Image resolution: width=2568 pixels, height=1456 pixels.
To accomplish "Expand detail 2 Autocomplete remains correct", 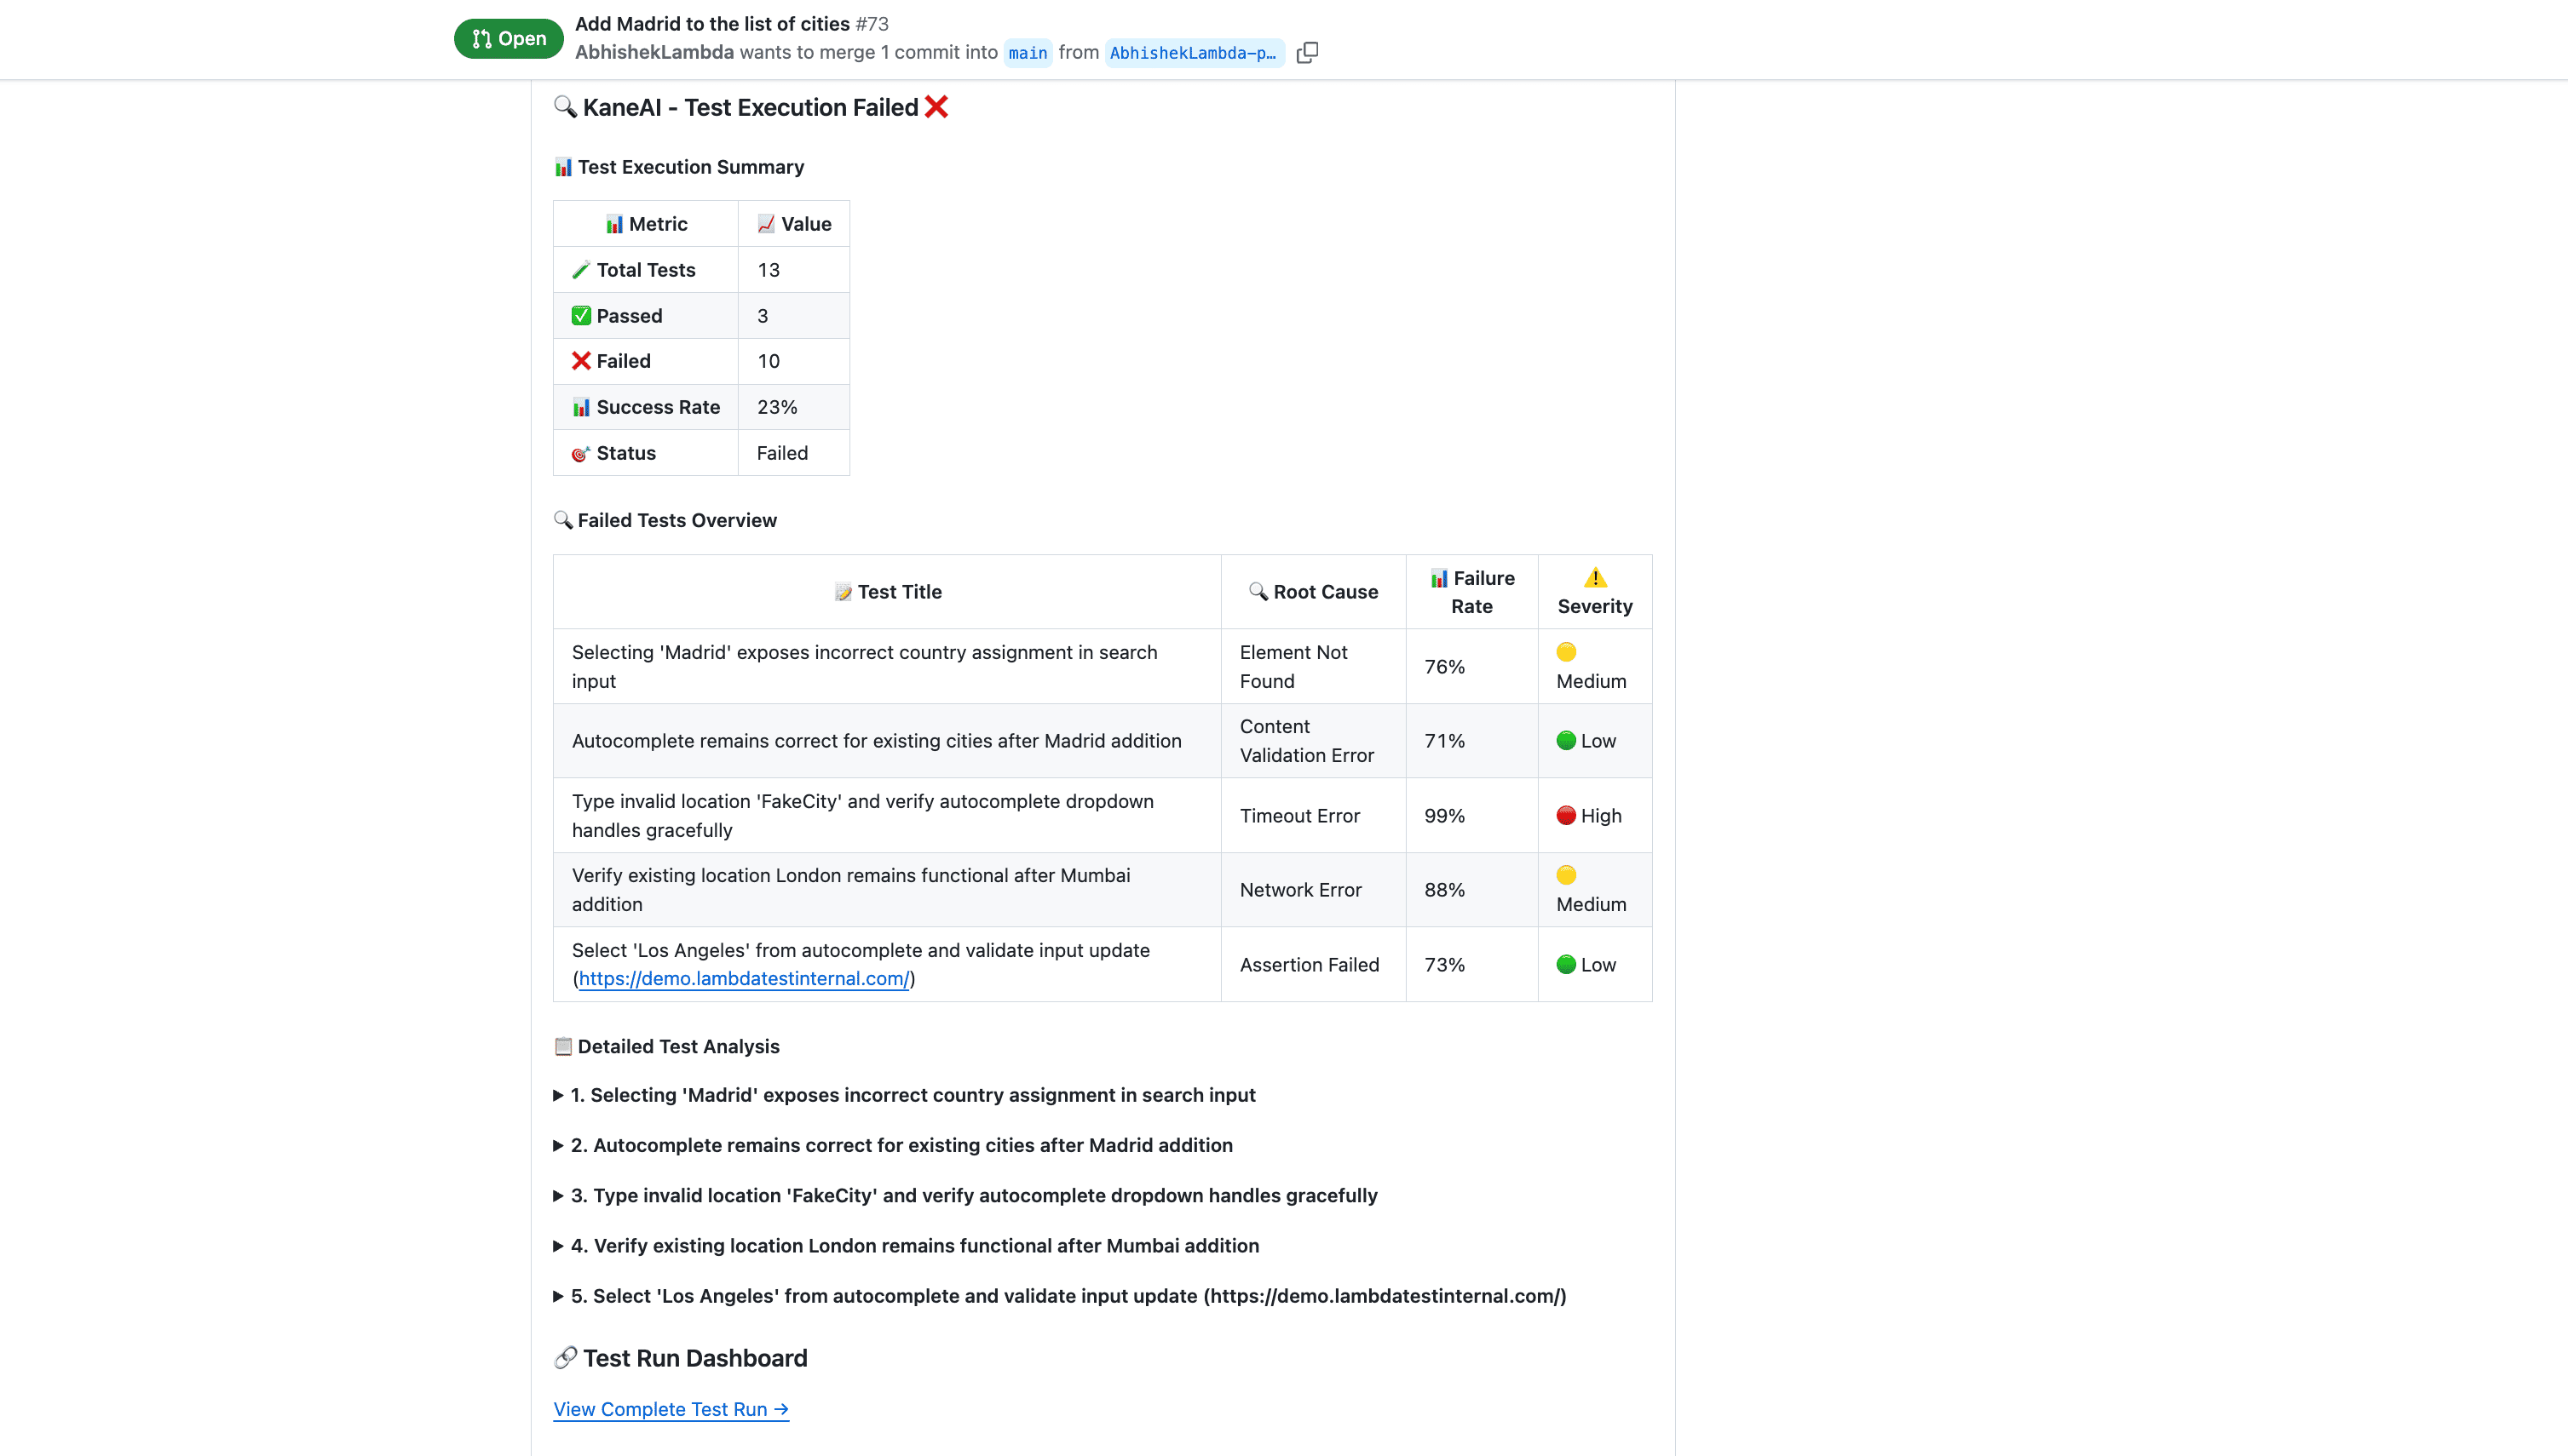I will coord(901,1145).
